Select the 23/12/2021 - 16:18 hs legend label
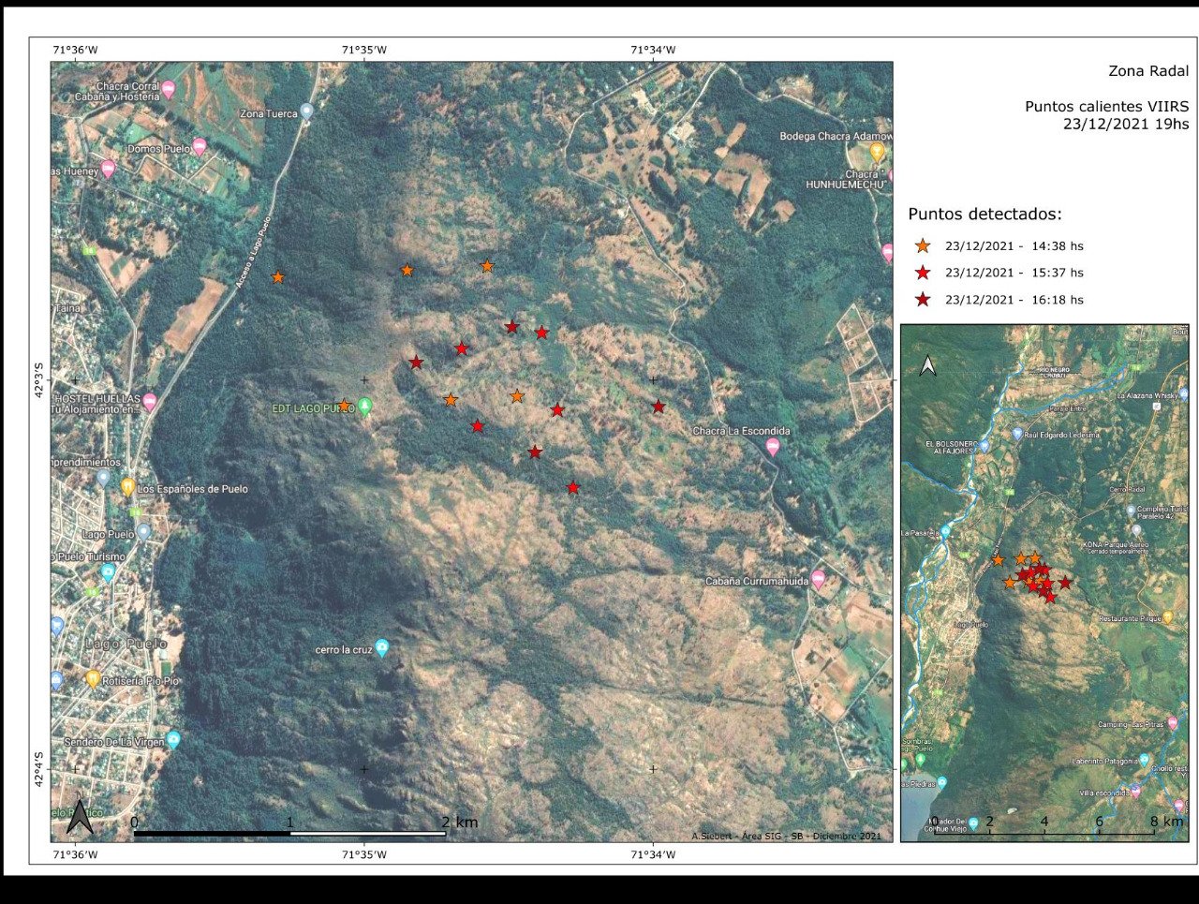1199x904 pixels. coord(1014,300)
